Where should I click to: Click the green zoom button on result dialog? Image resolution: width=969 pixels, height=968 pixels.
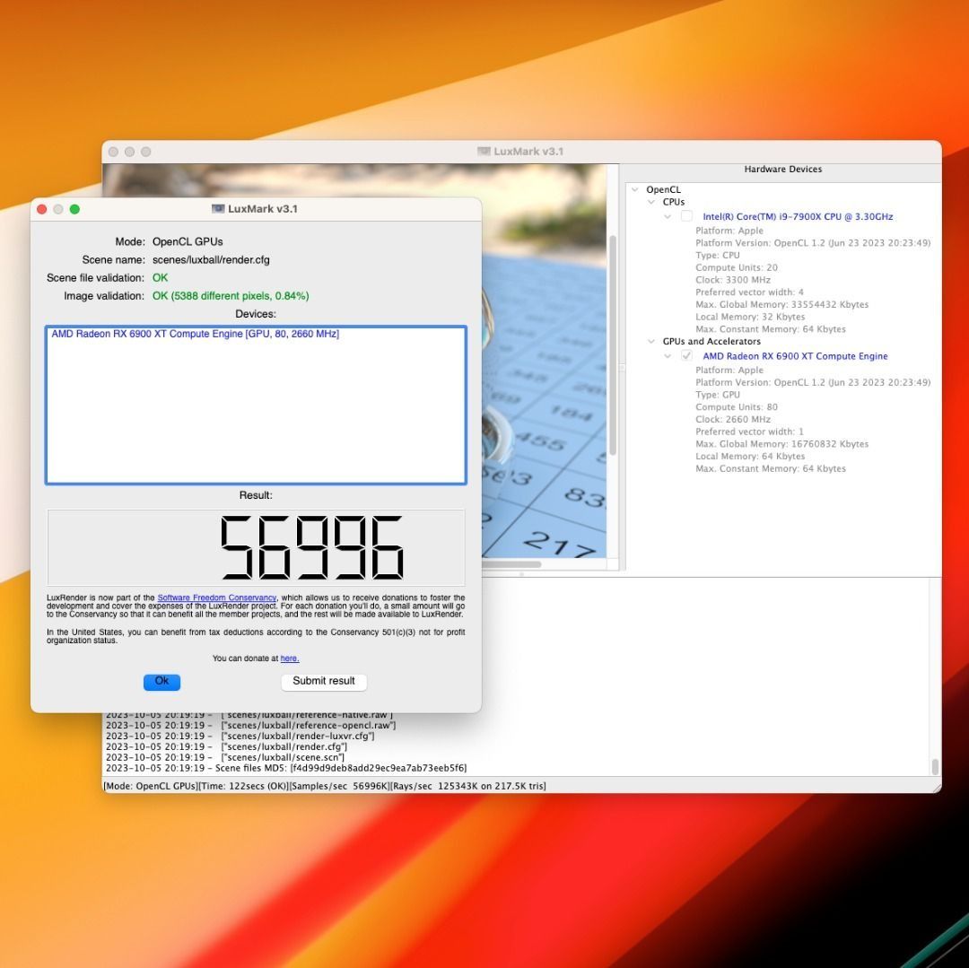coord(74,209)
